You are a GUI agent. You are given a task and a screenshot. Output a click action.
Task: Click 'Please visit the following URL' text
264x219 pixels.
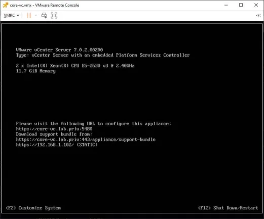point(94,124)
